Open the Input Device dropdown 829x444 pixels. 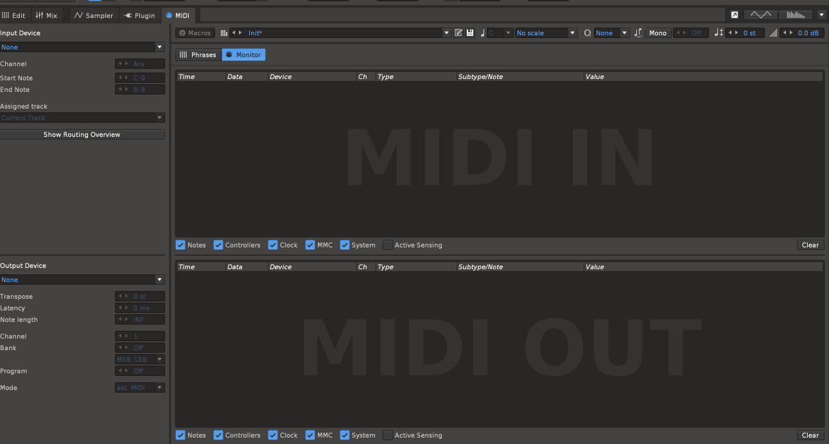(82, 47)
